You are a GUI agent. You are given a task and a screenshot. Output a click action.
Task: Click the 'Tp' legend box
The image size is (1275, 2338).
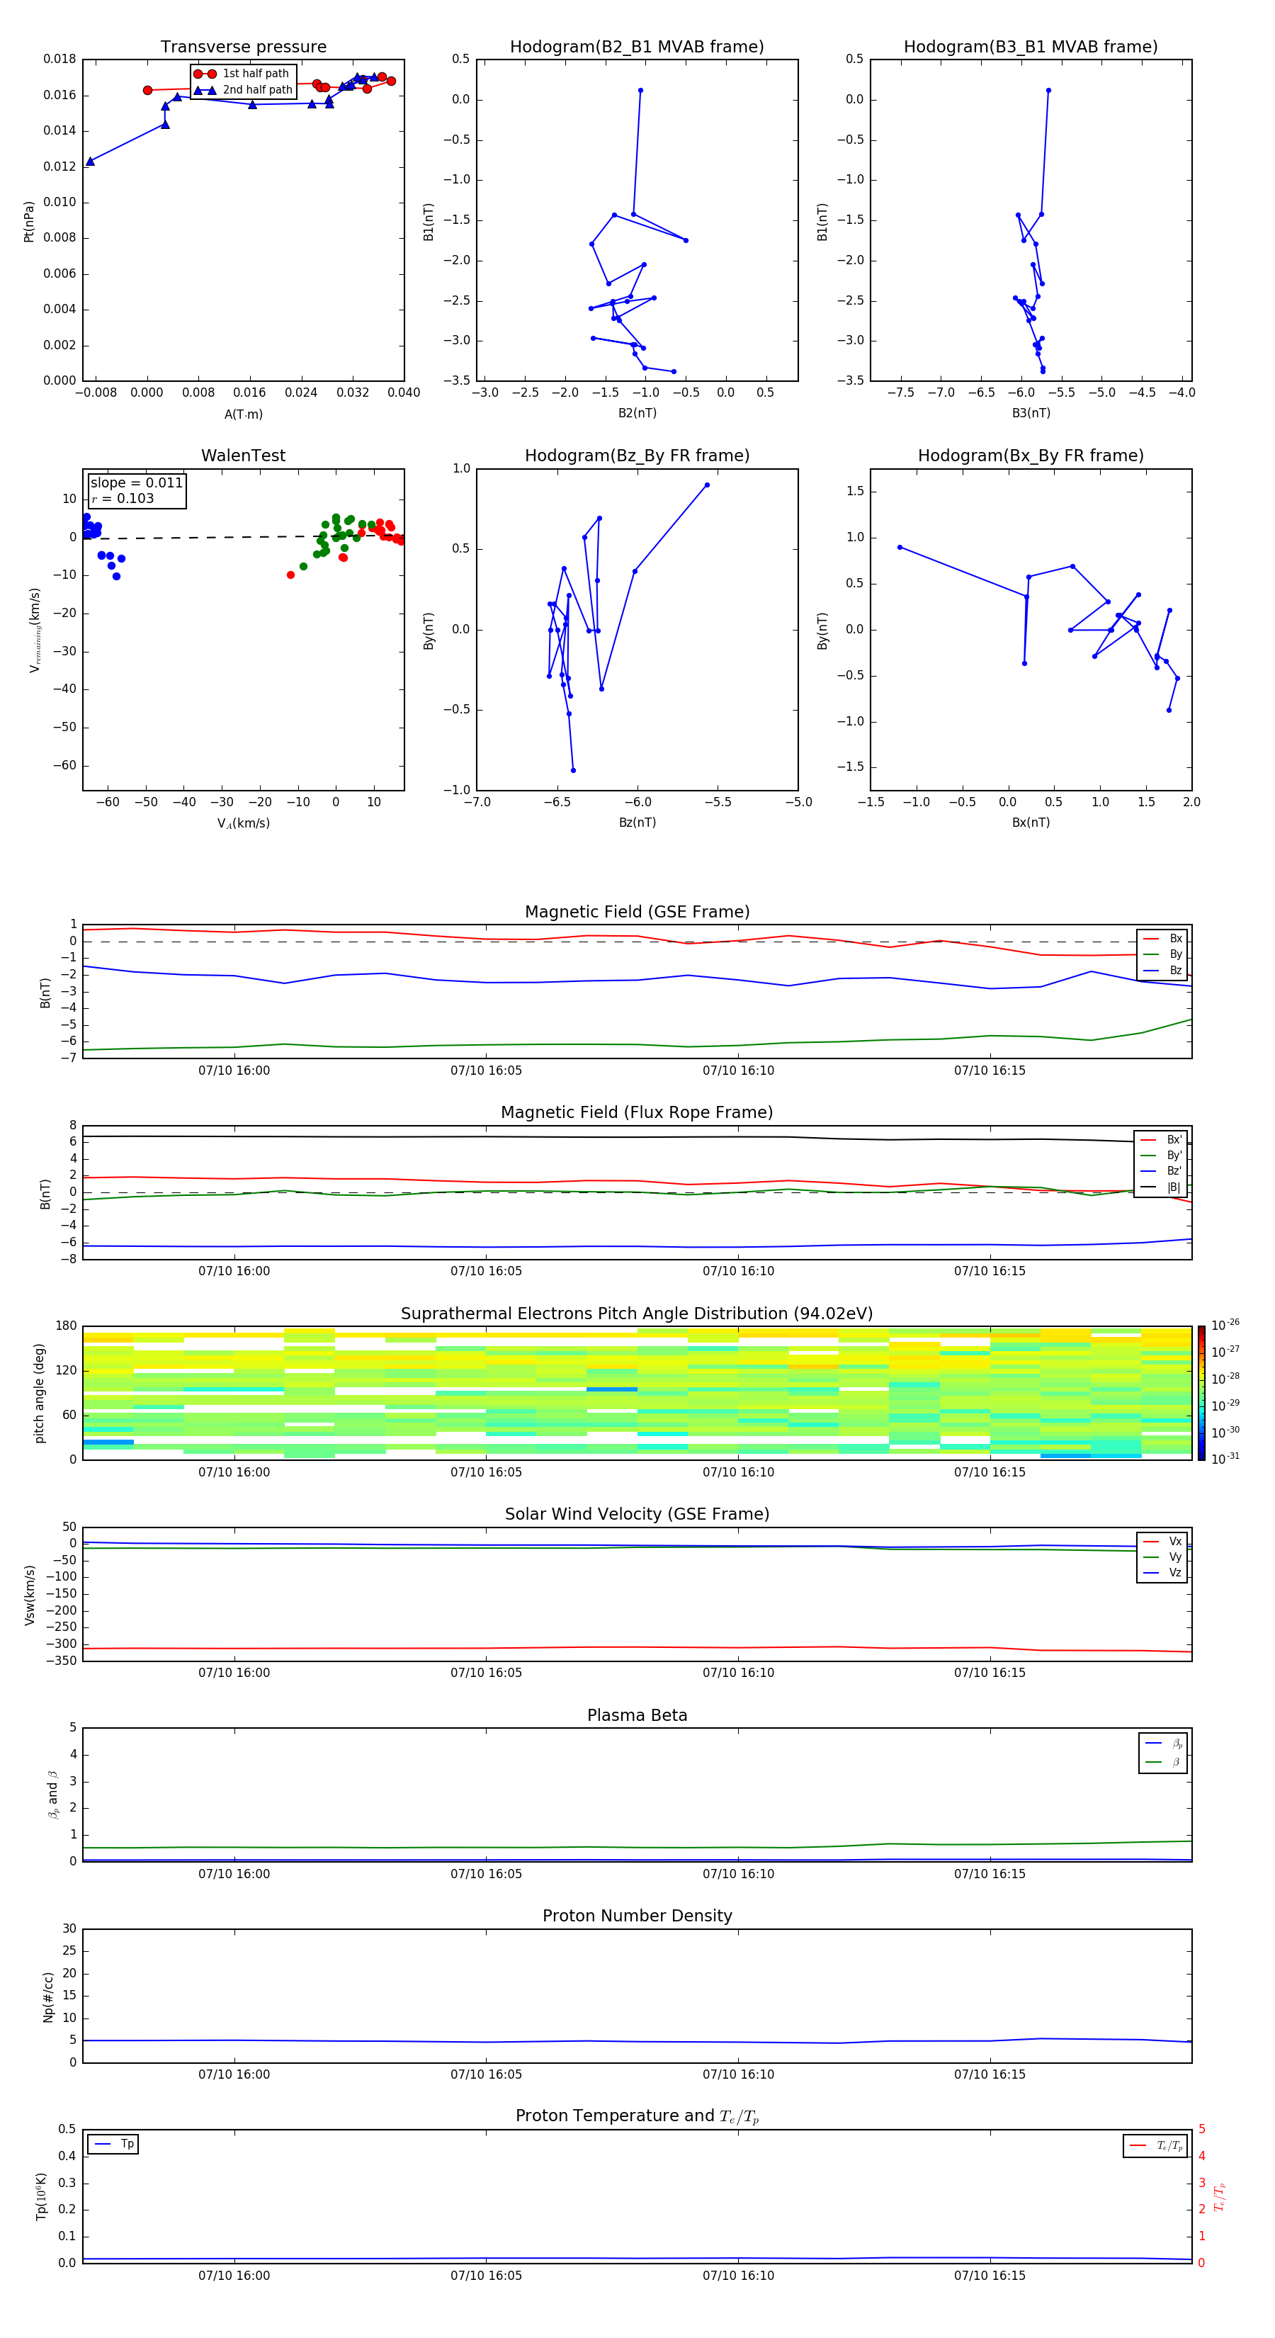113,2144
